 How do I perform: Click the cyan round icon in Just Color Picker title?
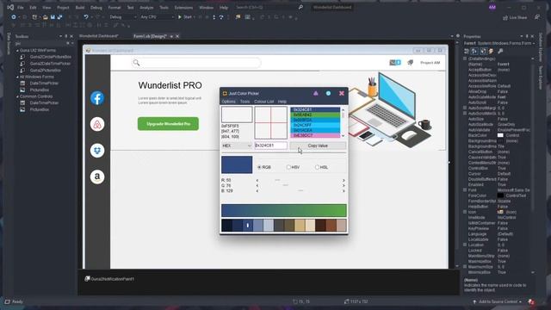328,93
